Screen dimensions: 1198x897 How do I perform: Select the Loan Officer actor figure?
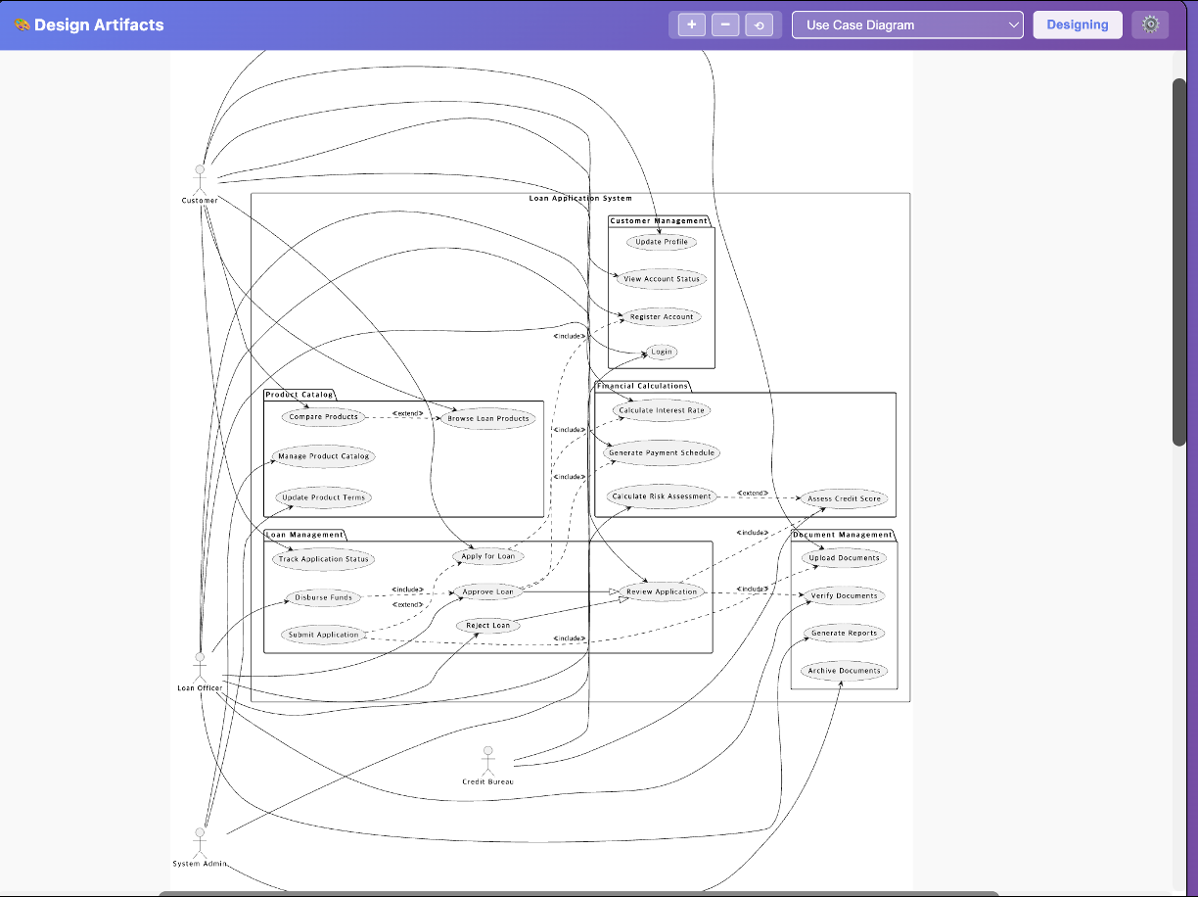coord(200,667)
